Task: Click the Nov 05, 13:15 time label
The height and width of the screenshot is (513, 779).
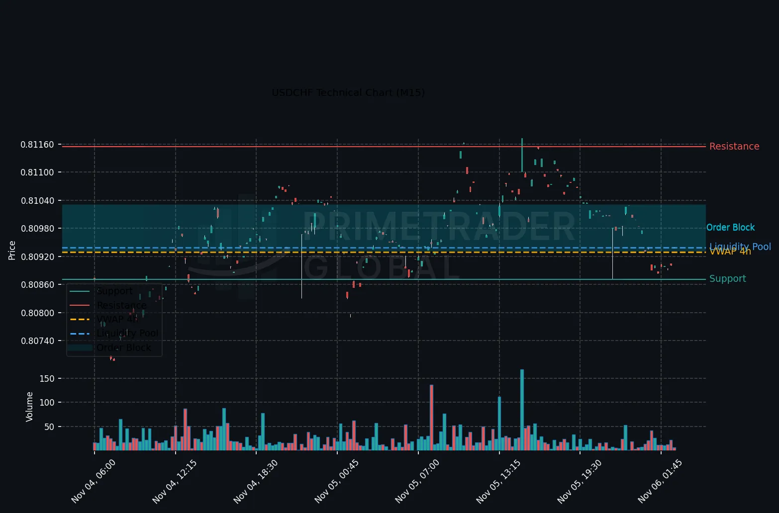Action: [498, 481]
